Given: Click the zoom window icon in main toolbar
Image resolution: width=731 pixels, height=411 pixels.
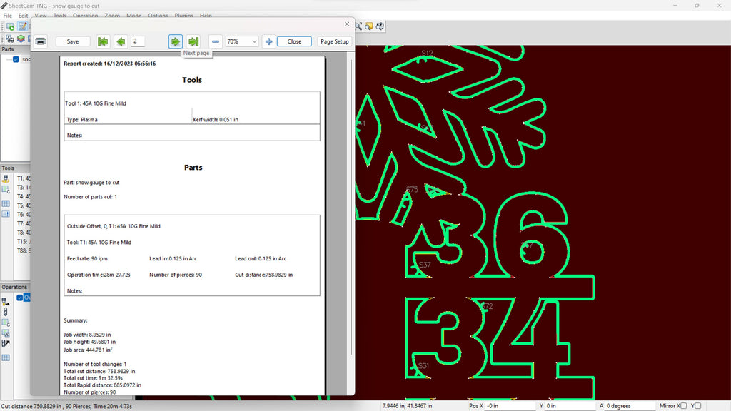Looking at the screenshot, I should click(x=369, y=26).
